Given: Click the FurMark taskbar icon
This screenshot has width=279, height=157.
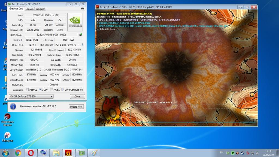Looking at the screenshot, I should (x=68, y=153).
